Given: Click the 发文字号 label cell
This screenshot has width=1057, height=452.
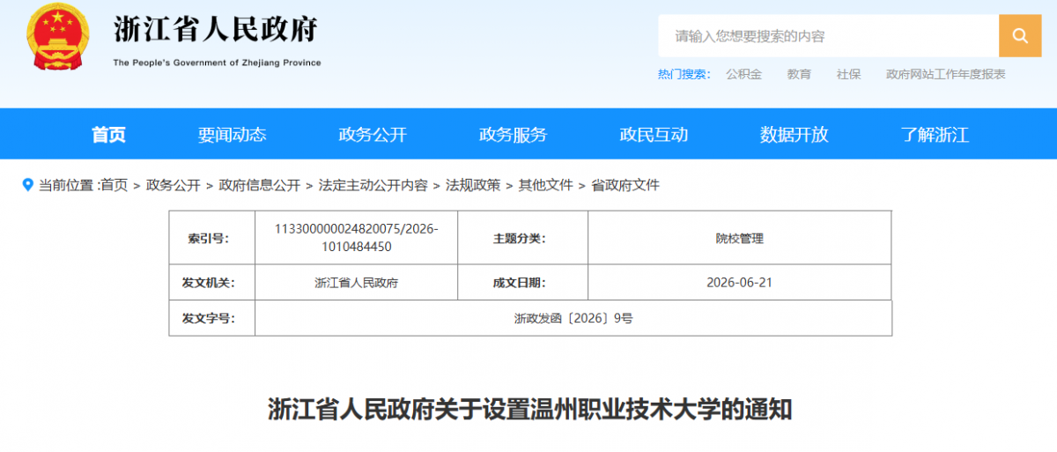Looking at the screenshot, I should click(212, 318).
